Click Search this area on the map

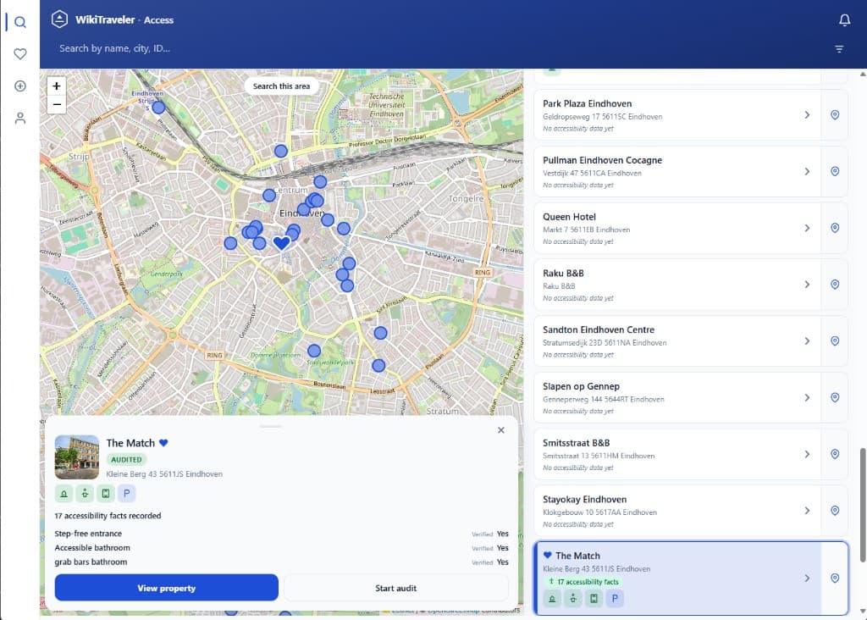pyautogui.click(x=281, y=86)
